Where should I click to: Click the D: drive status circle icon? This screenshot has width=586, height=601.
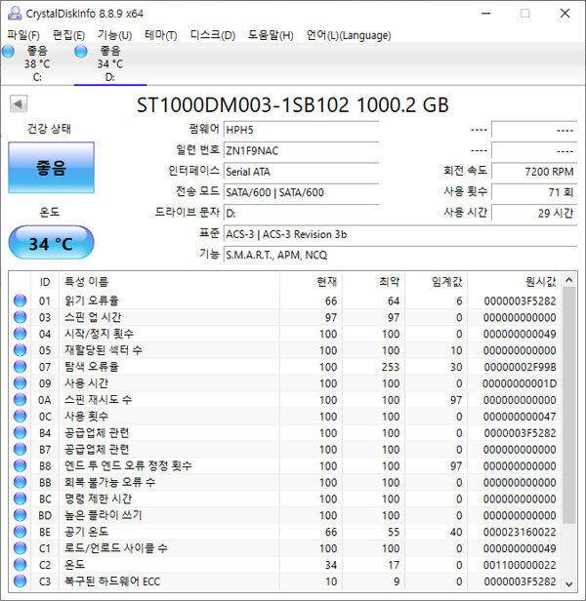coord(82,51)
